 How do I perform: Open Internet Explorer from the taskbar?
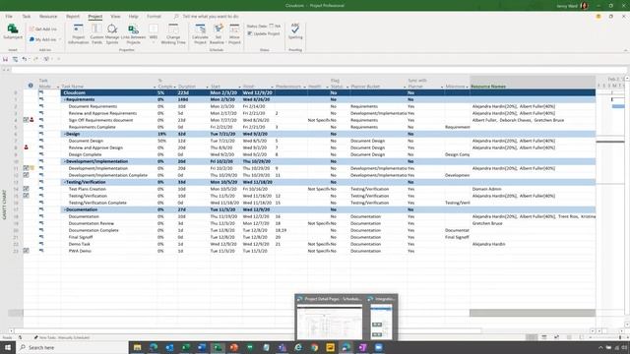coord(298,347)
